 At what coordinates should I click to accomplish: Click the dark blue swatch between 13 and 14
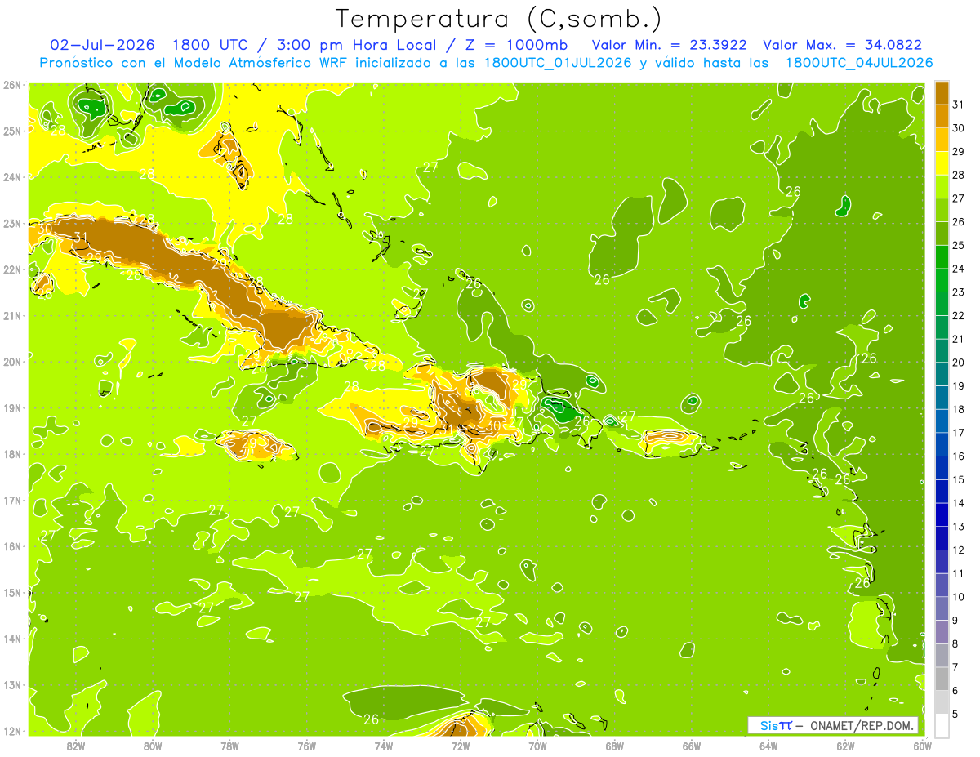942,514
